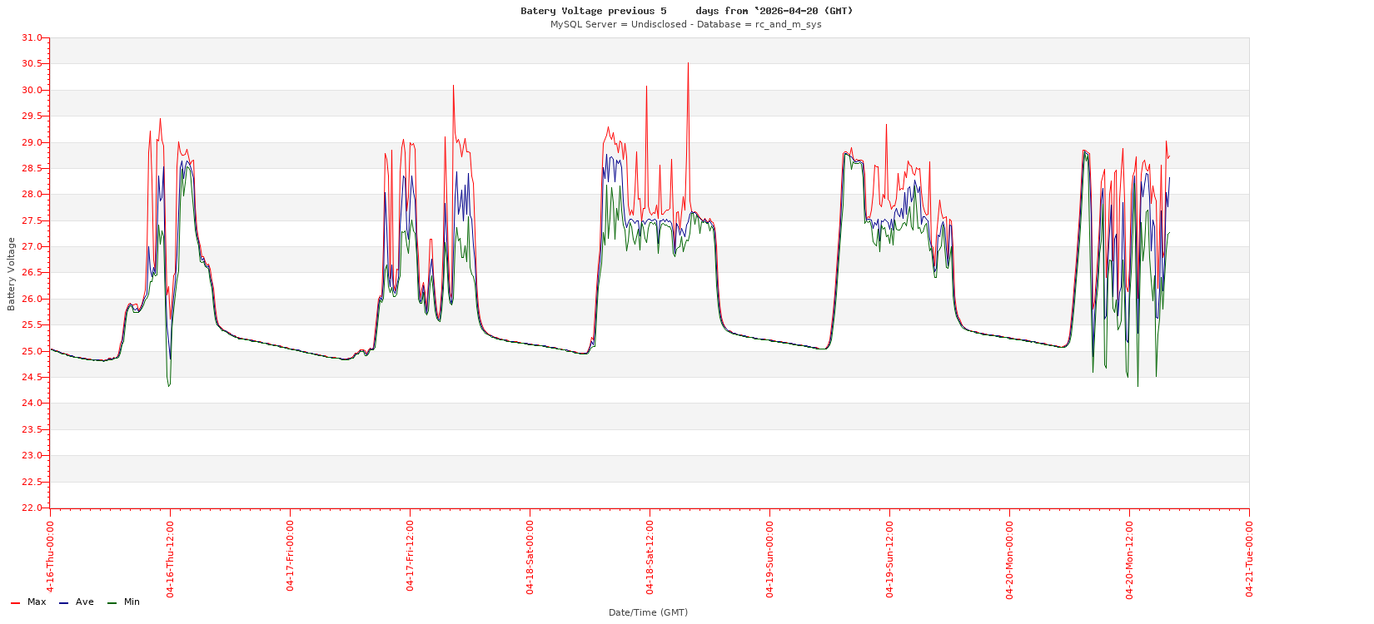Click the vertical Battery Voltage axis title
Image resolution: width=1374 pixels, height=624 pixels.
12,274
